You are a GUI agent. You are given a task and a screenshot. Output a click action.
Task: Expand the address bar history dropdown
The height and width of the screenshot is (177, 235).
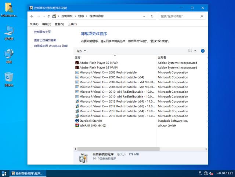point(144,16)
